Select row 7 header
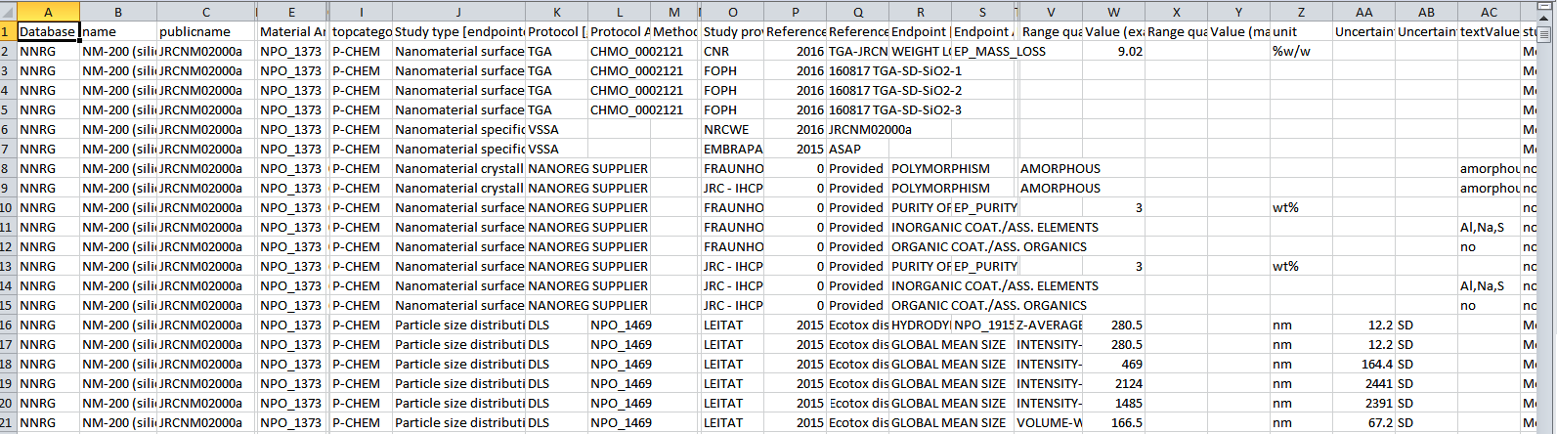 tap(8, 149)
